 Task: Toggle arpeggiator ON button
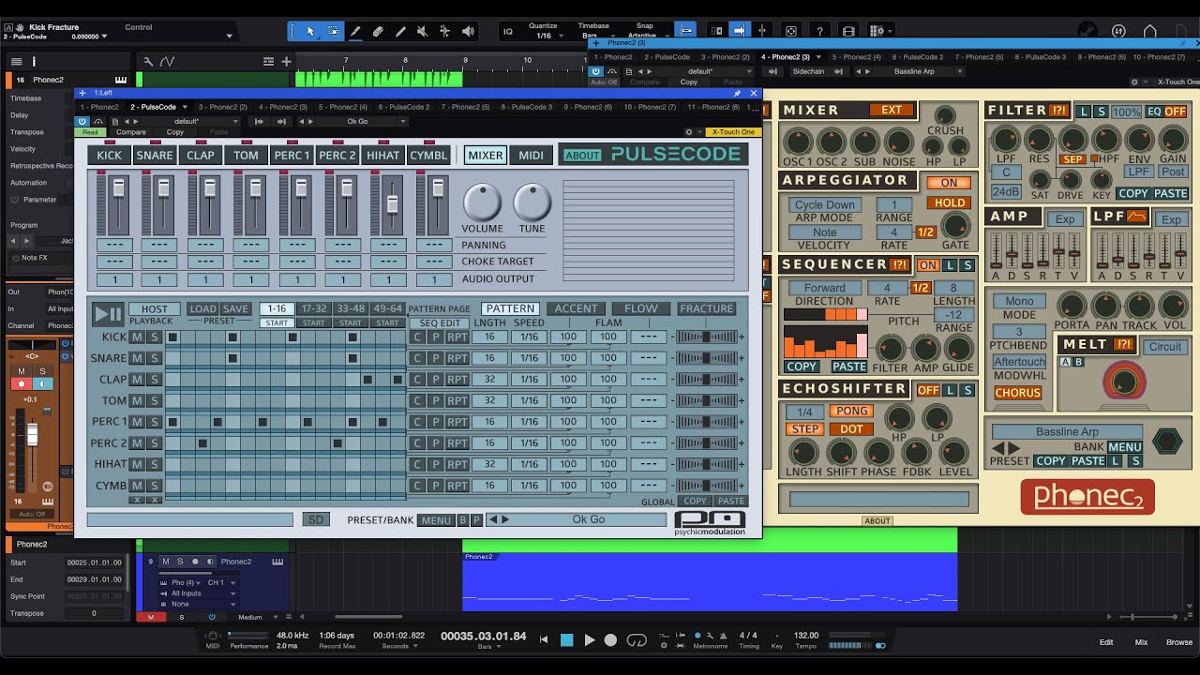[x=949, y=183]
